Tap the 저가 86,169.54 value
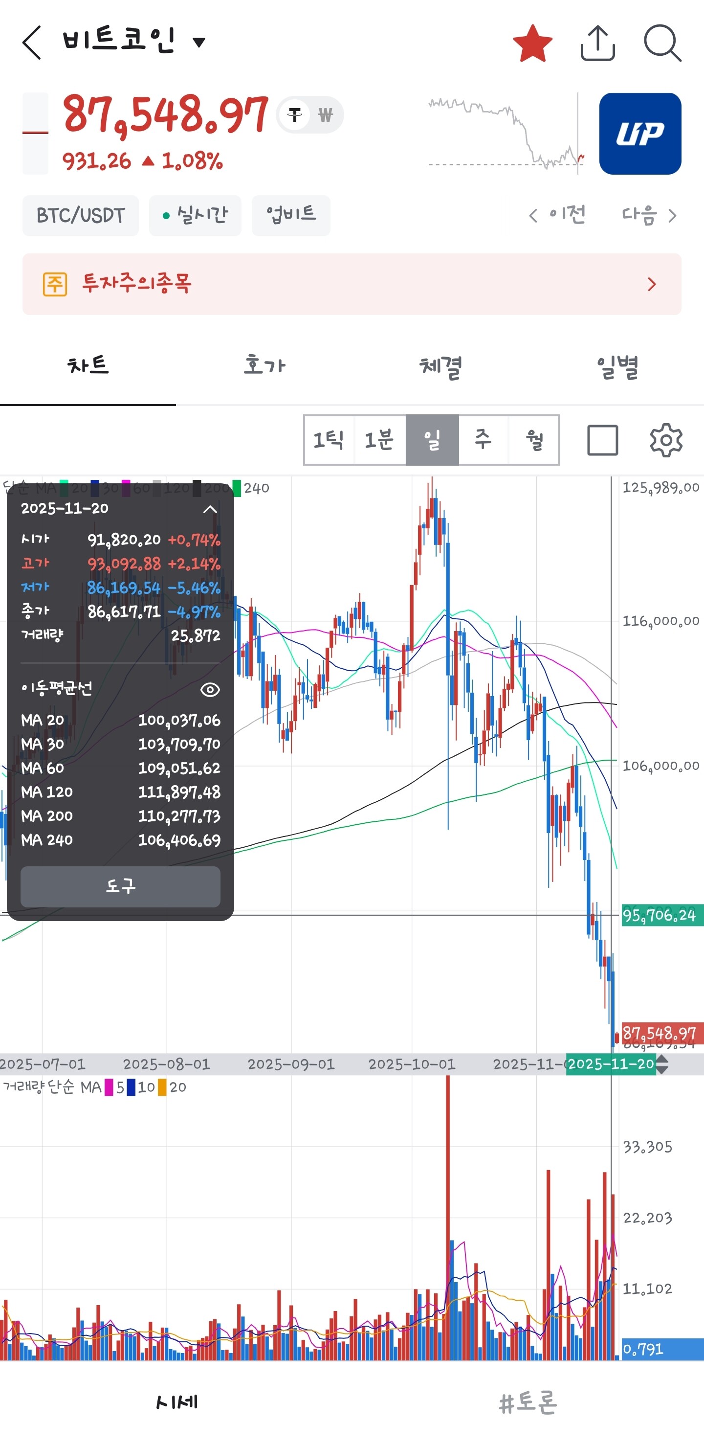Viewport: 704px width, 1446px height. point(124,587)
